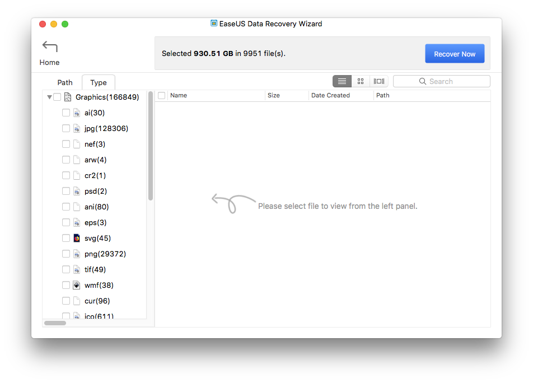Viewport: 533px width, 383px height.
Task: Switch to list view icon
Action: click(342, 81)
